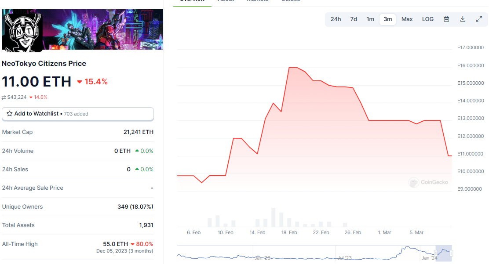Download the chart data
Screen dimensions: 489x264
coord(463,19)
